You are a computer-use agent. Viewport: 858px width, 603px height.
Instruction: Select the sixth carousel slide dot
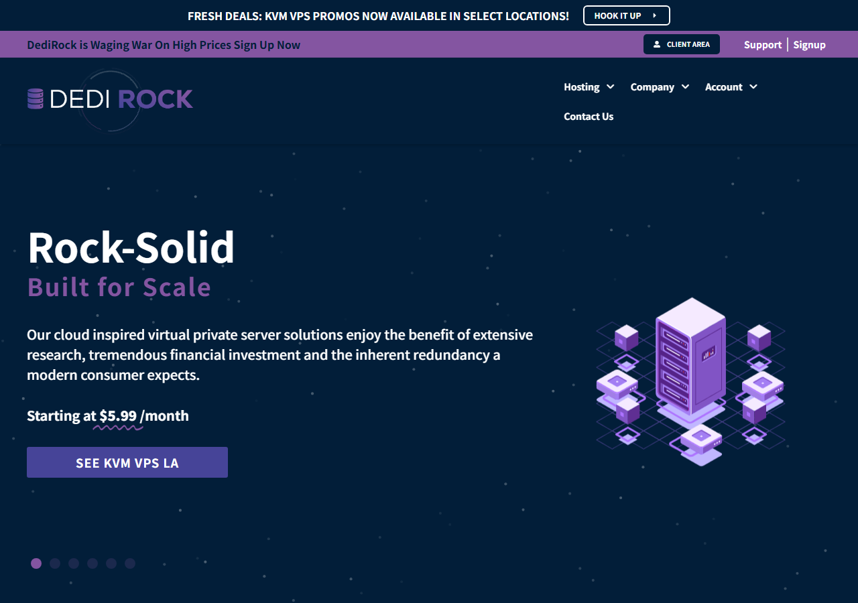(x=130, y=563)
